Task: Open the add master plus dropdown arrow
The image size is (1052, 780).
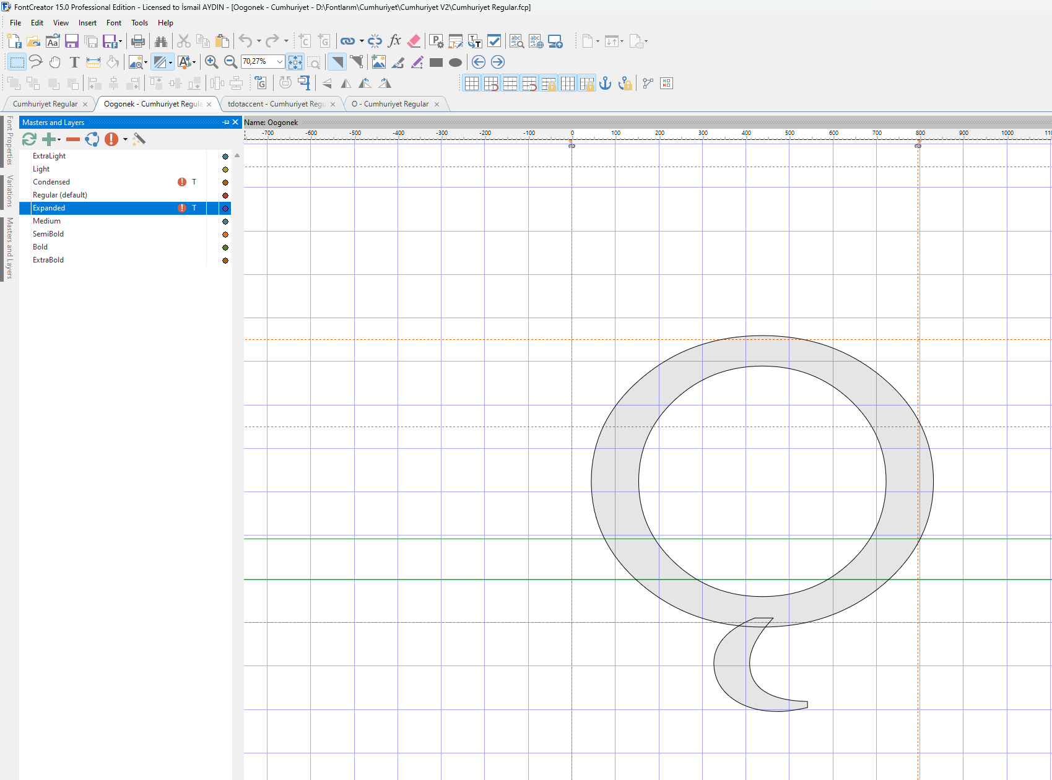Action: (x=59, y=140)
